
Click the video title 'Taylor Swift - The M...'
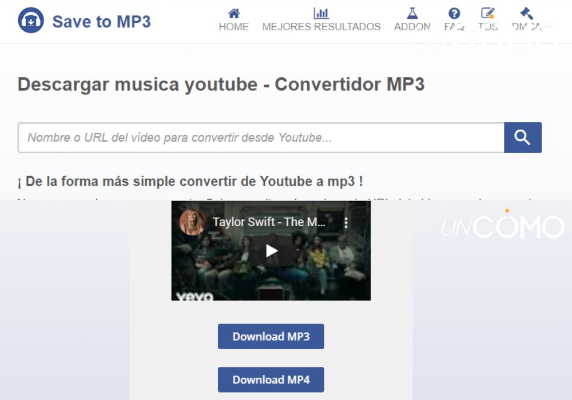tap(269, 222)
